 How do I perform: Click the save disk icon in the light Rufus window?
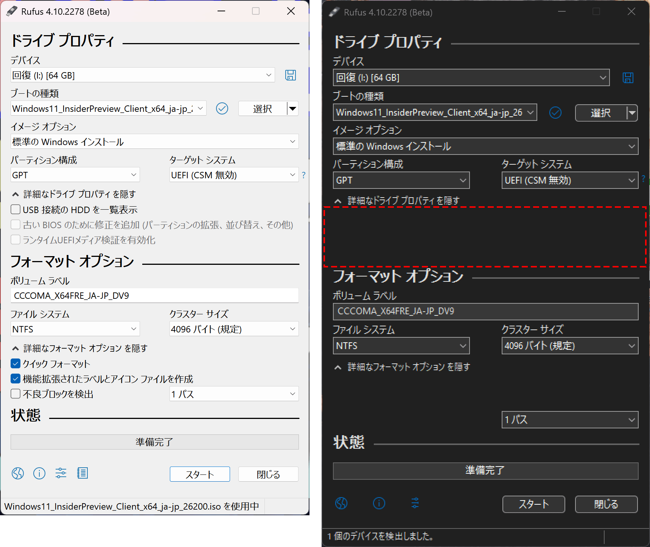click(x=291, y=75)
